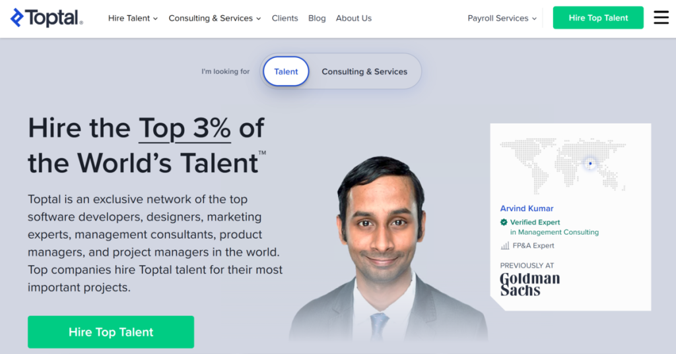Open the Payroll Services dropdown
This screenshot has width=676, height=354.
[x=502, y=18]
